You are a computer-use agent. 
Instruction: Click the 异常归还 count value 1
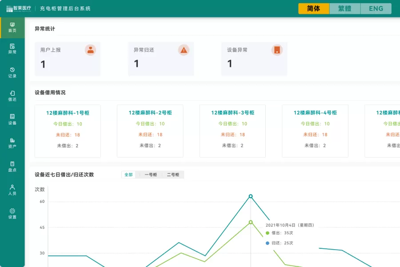[136, 64]
